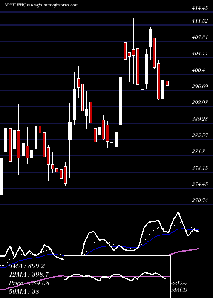Image resolution: width=213 pixels, height=298 pixels.
Task: Click the 392.98 price axis label
Action: tap(200, 103)
